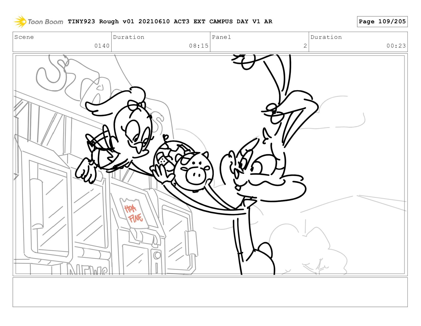The width and height of the screenshot is (421, 326).
Task: Click the Page 109/205 box
Action: pos(382,21)
